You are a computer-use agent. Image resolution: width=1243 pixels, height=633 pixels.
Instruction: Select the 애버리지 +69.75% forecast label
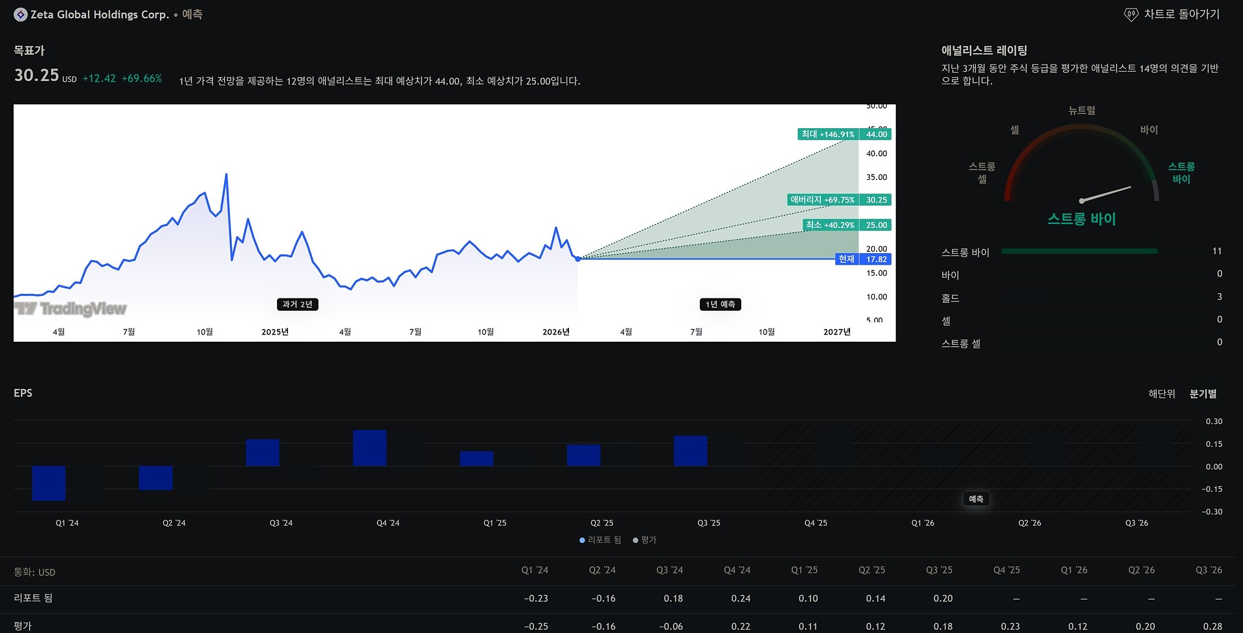822,200
